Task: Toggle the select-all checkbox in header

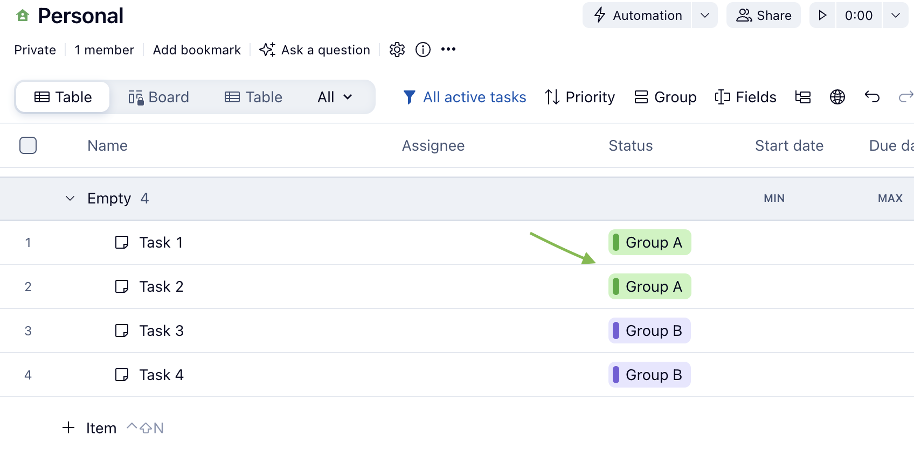Action: click(28, 145)
